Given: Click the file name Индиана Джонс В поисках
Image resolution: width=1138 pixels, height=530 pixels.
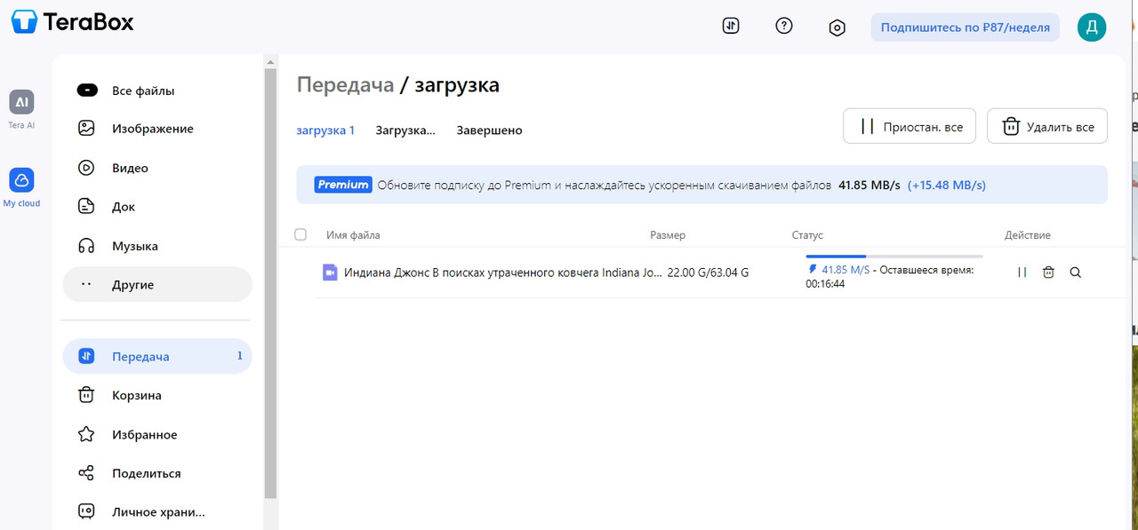Looking at the screenshot, I should 503,273.
